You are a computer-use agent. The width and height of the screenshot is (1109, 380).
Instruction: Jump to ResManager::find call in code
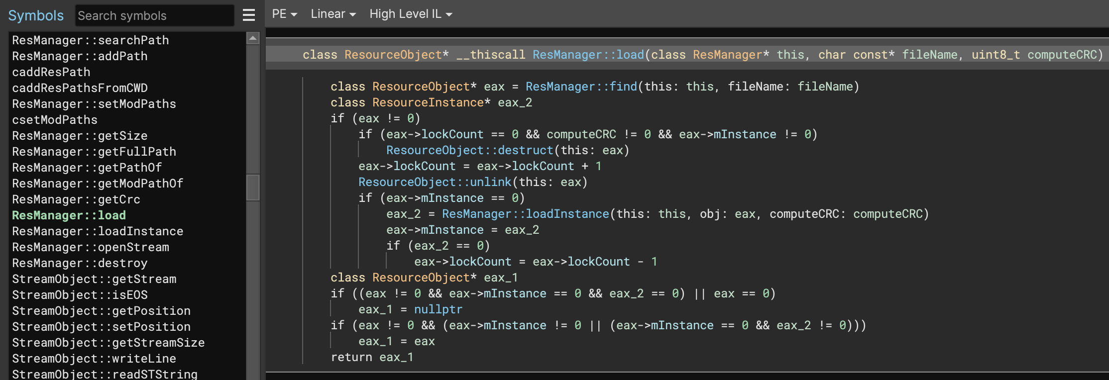581,87
